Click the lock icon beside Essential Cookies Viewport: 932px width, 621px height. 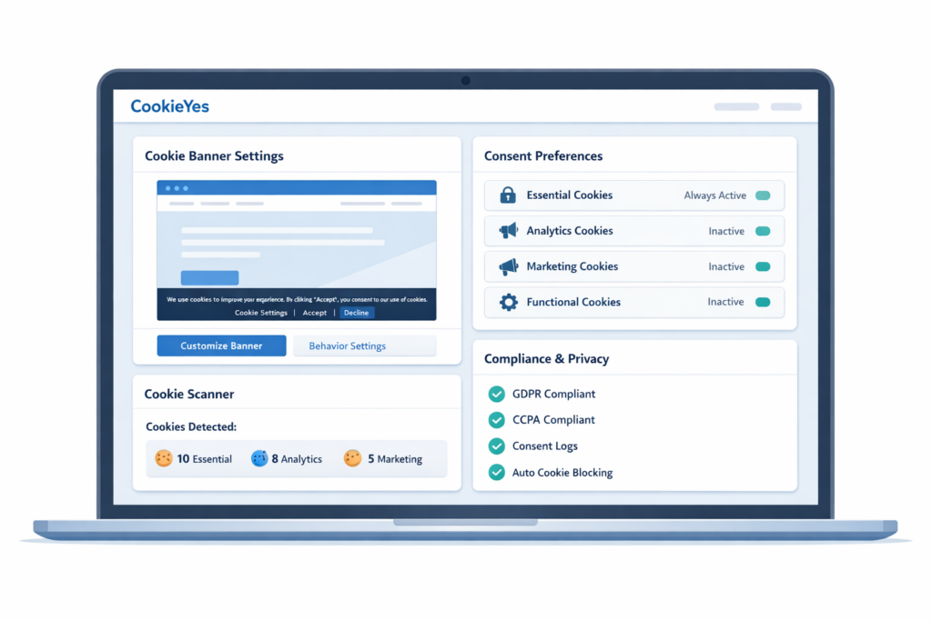tap(508, 195)
